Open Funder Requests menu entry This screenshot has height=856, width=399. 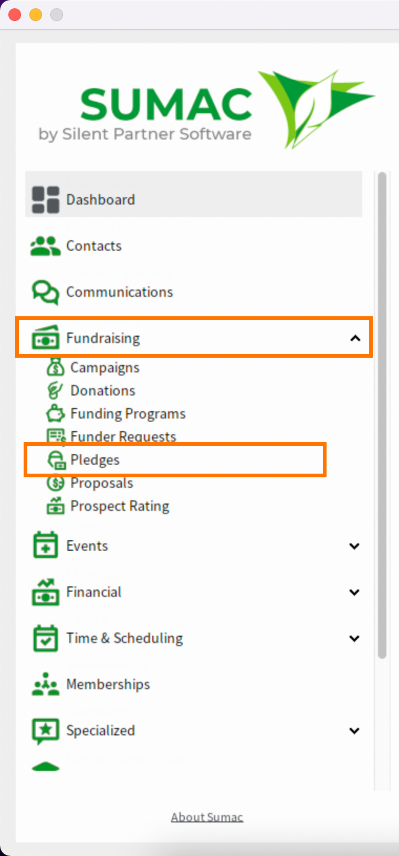pos(123,436)
